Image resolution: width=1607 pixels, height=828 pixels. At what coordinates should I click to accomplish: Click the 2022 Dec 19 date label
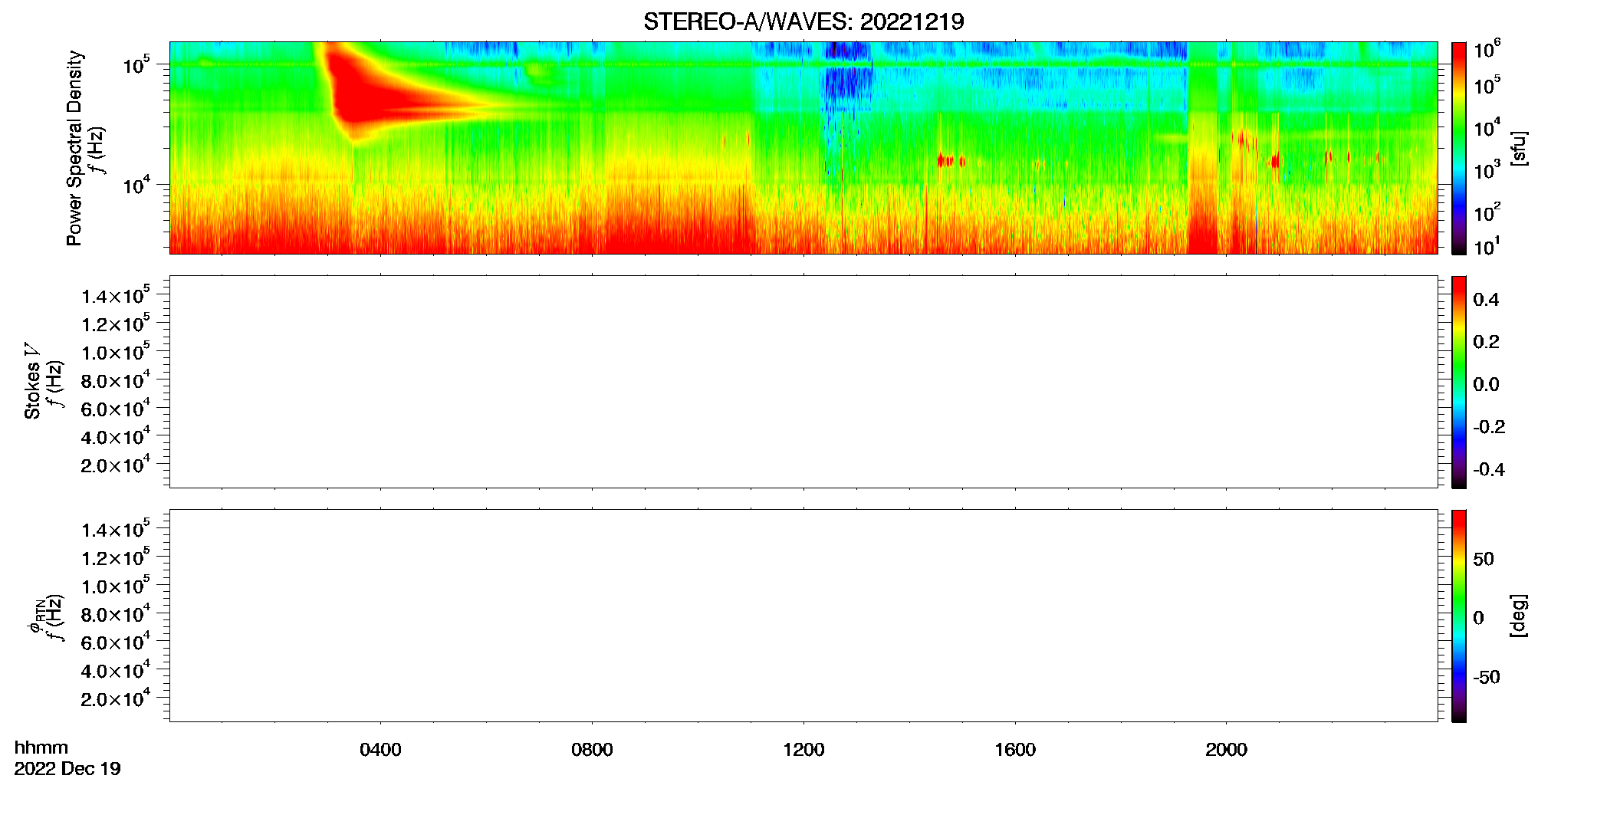click(67, 769)
